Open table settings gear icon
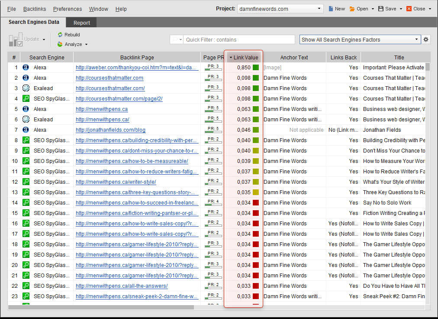 point(426,39)
